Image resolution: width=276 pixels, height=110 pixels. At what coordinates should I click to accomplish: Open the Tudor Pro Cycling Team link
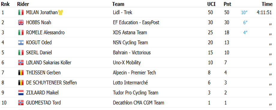(136, 93)
